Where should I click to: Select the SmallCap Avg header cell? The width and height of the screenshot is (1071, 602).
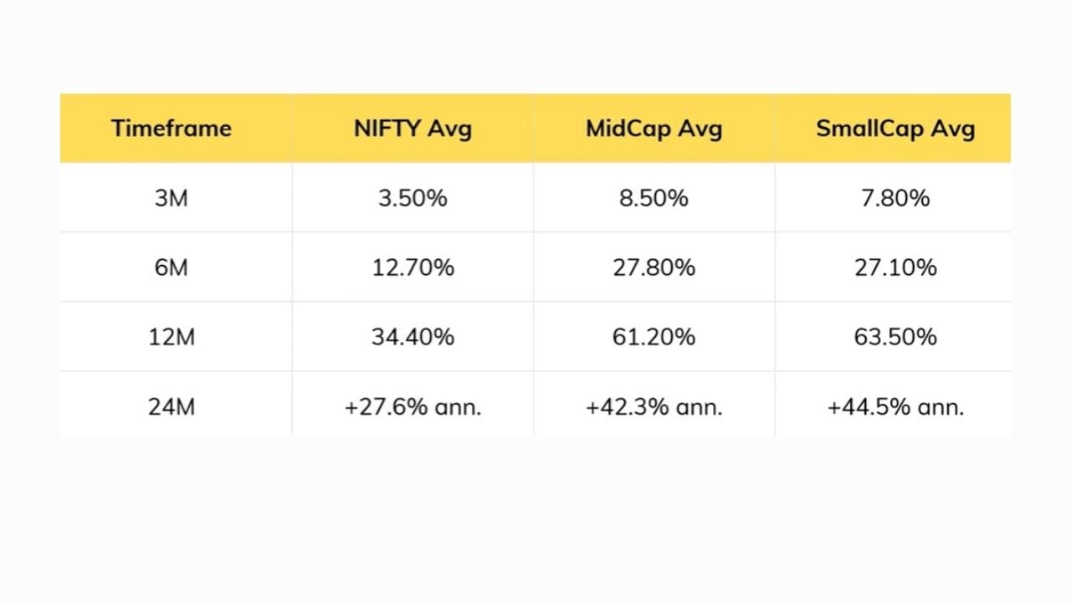point(895,129)
